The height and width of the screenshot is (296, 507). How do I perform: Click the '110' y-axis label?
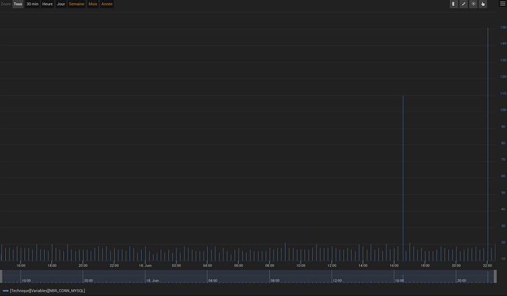(503, 93)
